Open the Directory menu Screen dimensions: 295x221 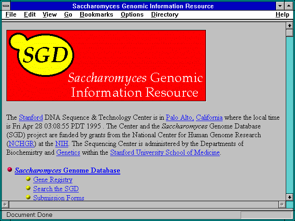(165, 14)
